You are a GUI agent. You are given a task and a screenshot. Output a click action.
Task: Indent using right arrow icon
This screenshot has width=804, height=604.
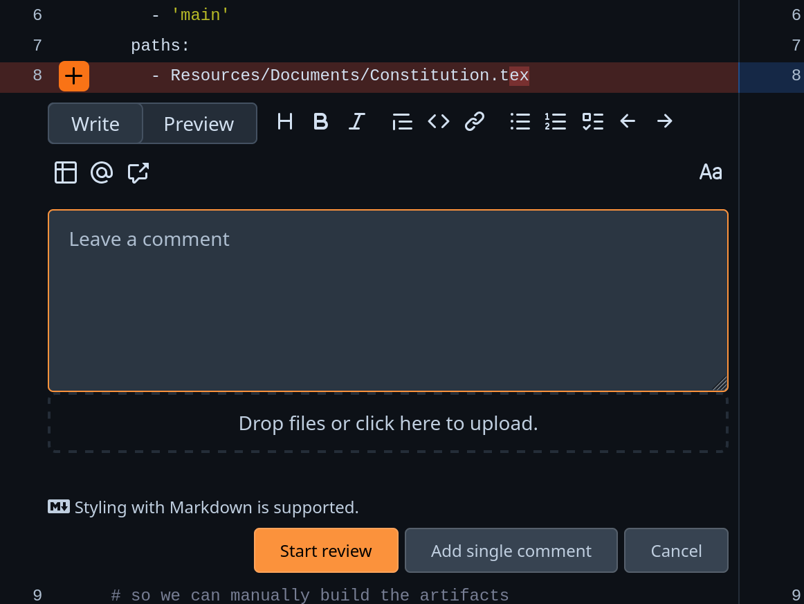664,122
